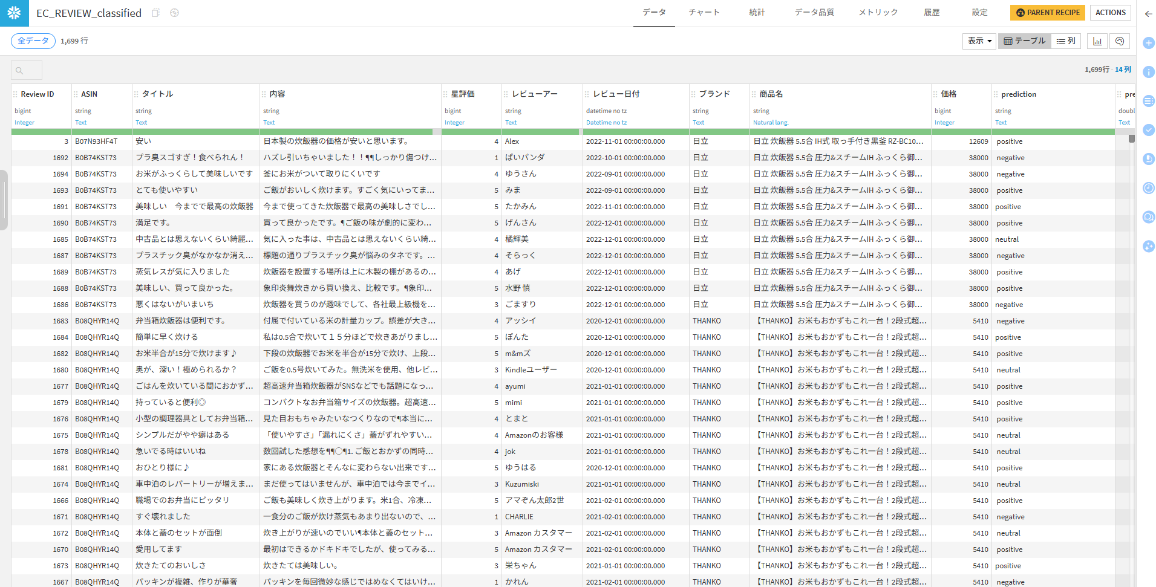Image resolution: width=1156 pixels, height=587 pixels.
Task: Click the table's vertical scrollbar thumb
Action: tap(1132, 138)
